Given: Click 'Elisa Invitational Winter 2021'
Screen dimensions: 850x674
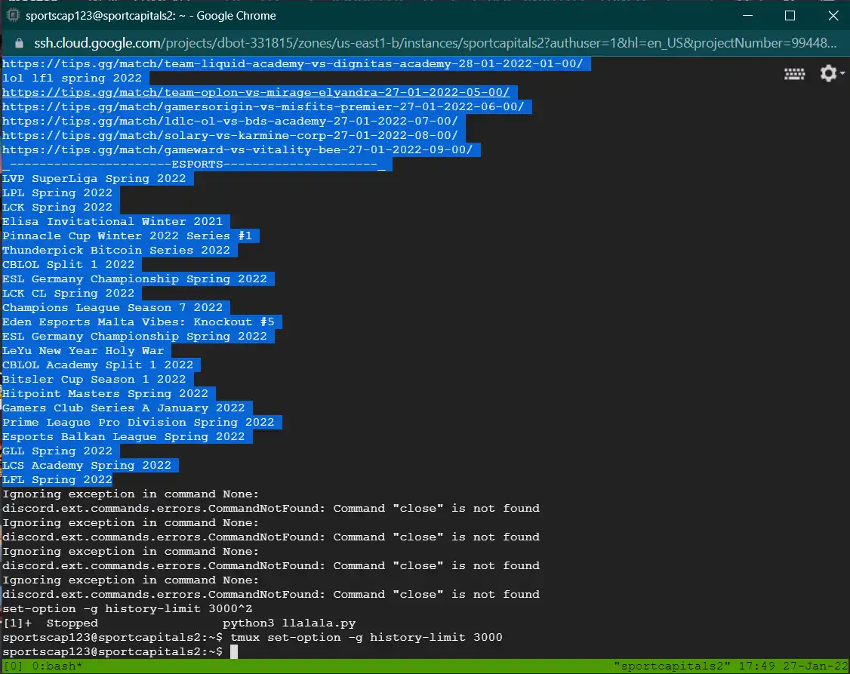Looking at the screenshot, I should (x=112, y=222).
